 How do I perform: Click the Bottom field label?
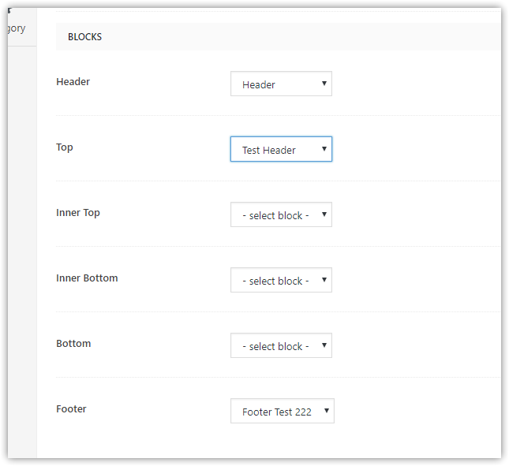tap(73, 344)
